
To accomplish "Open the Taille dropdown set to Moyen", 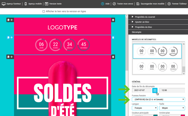I will pyautogui.click(x=172, y=108).
